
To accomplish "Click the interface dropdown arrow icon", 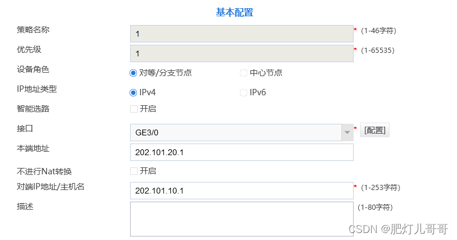I will (x=347, y=132).
